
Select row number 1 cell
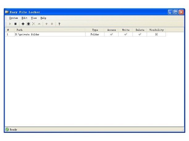10,34
